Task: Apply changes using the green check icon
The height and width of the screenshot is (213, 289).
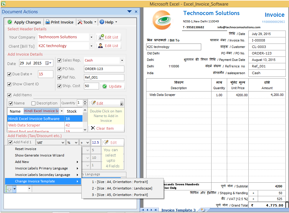Action: click(10, 22)
